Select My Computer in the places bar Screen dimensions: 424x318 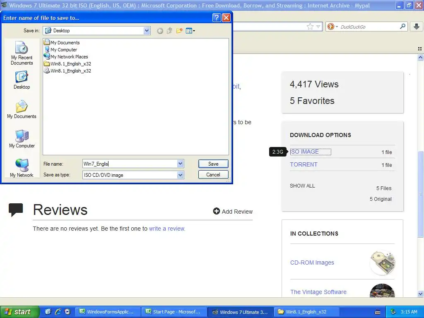click(x=22, y=139)
